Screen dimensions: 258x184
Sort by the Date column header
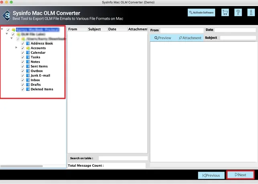117,29
